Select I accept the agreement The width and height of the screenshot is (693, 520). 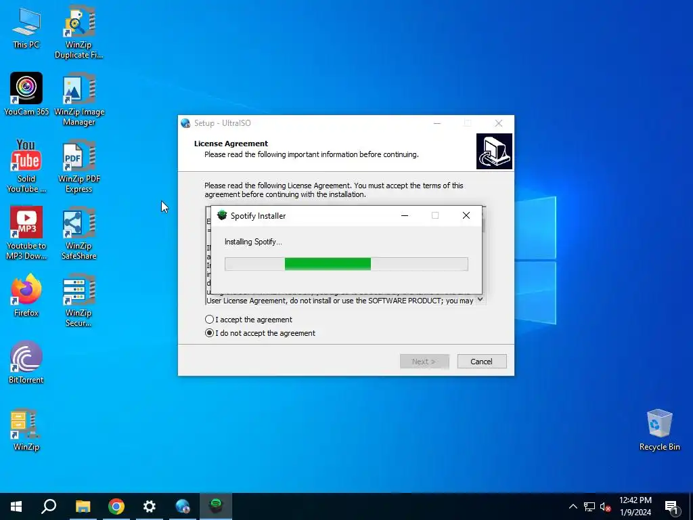point(248,320)
